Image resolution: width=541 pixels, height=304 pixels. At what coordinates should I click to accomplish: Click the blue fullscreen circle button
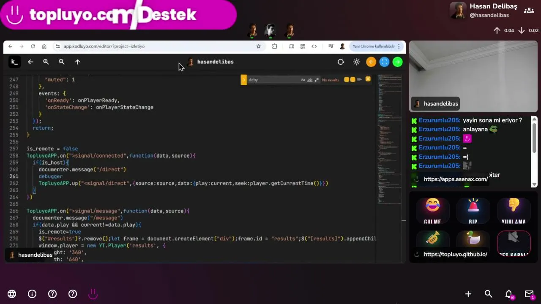384,62
